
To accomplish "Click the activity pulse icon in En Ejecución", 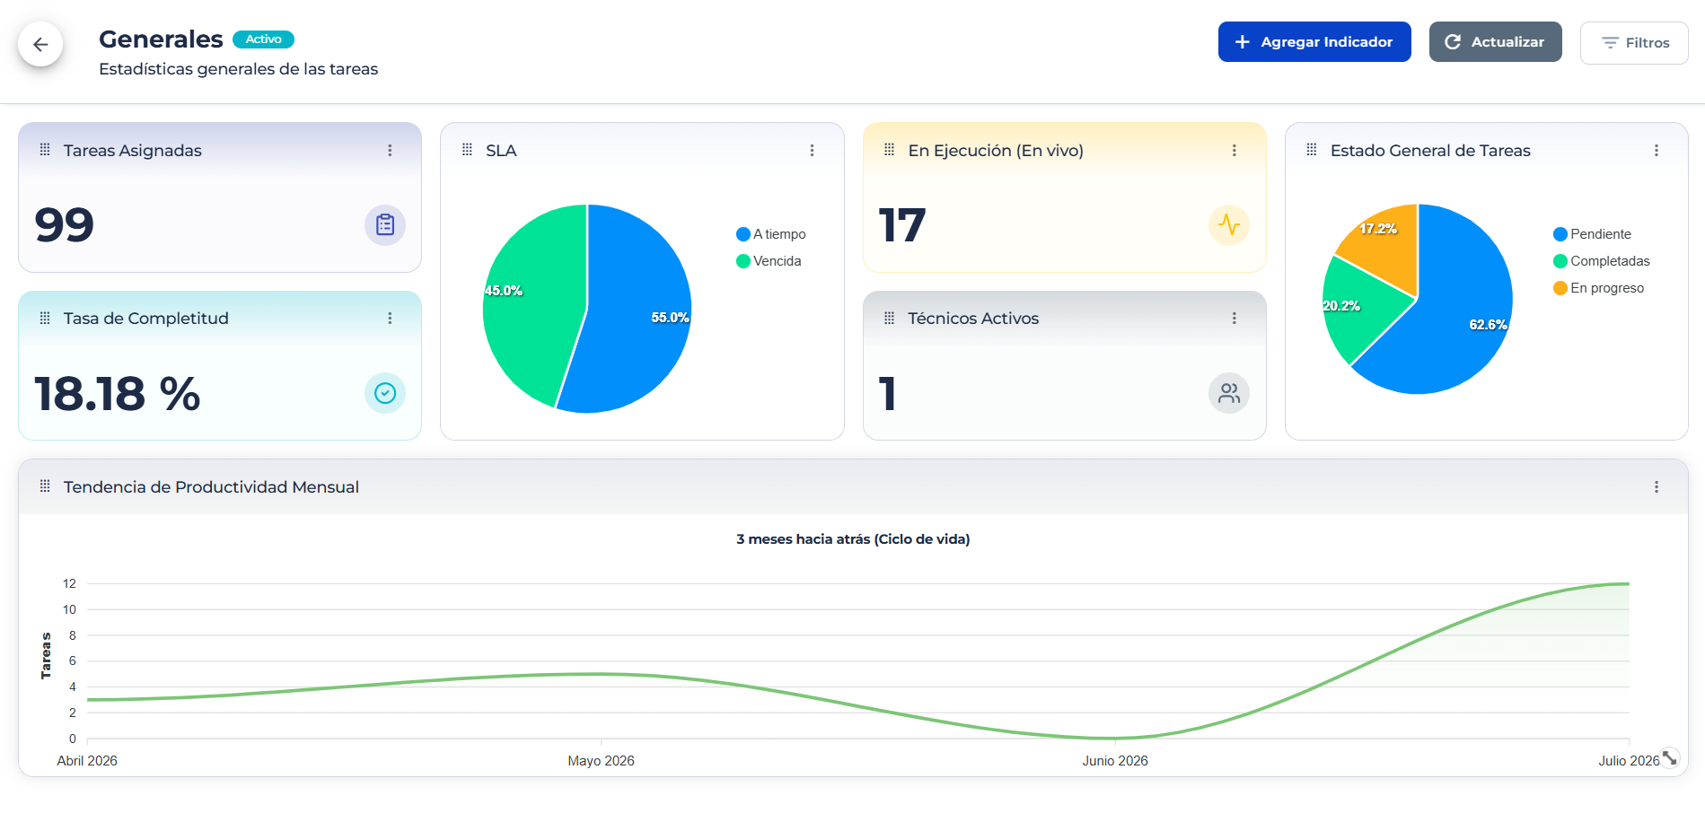I will pyautogui.click(x=1229, y=224).
